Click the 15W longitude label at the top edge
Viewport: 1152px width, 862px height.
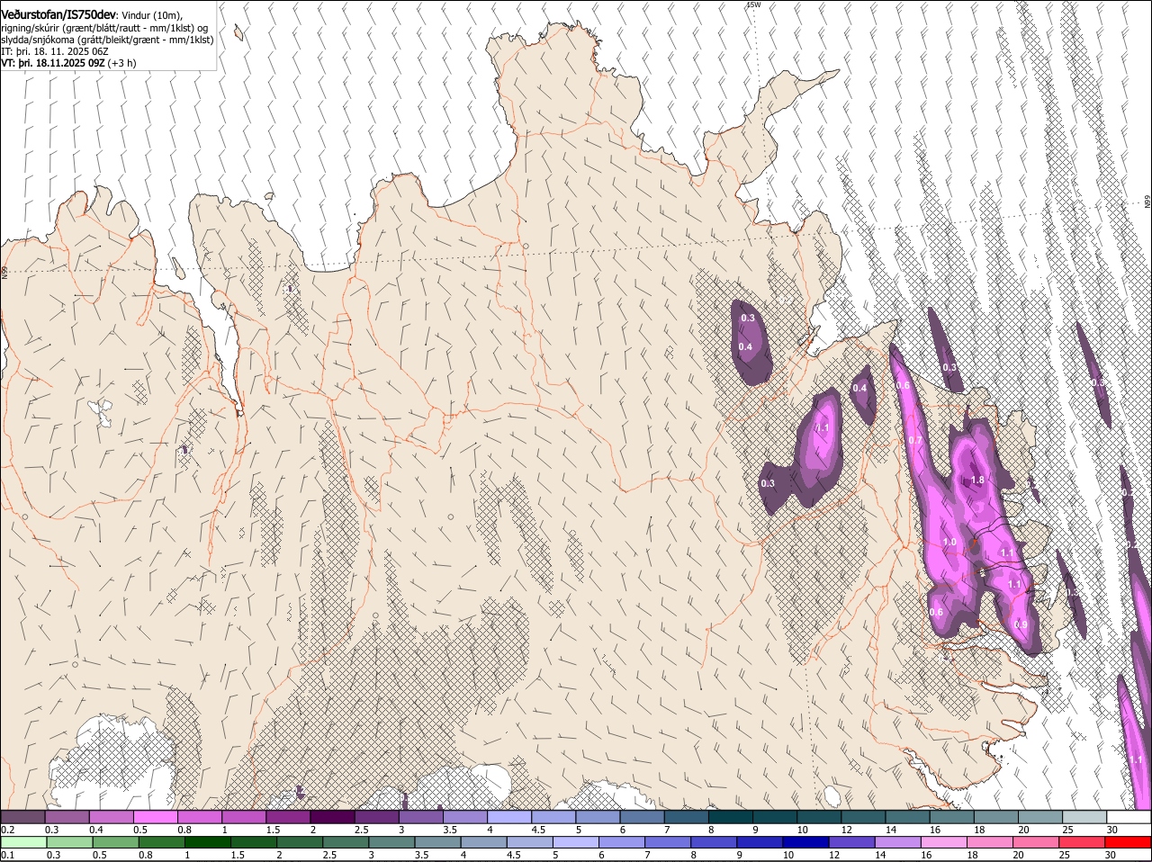[x=753, y=4]
